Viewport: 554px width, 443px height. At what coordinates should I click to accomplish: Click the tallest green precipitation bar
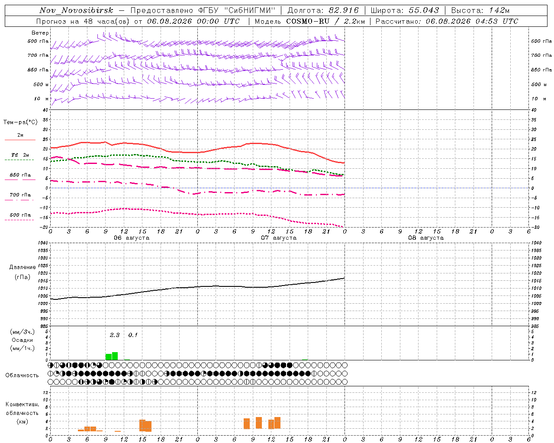[115, 356]
